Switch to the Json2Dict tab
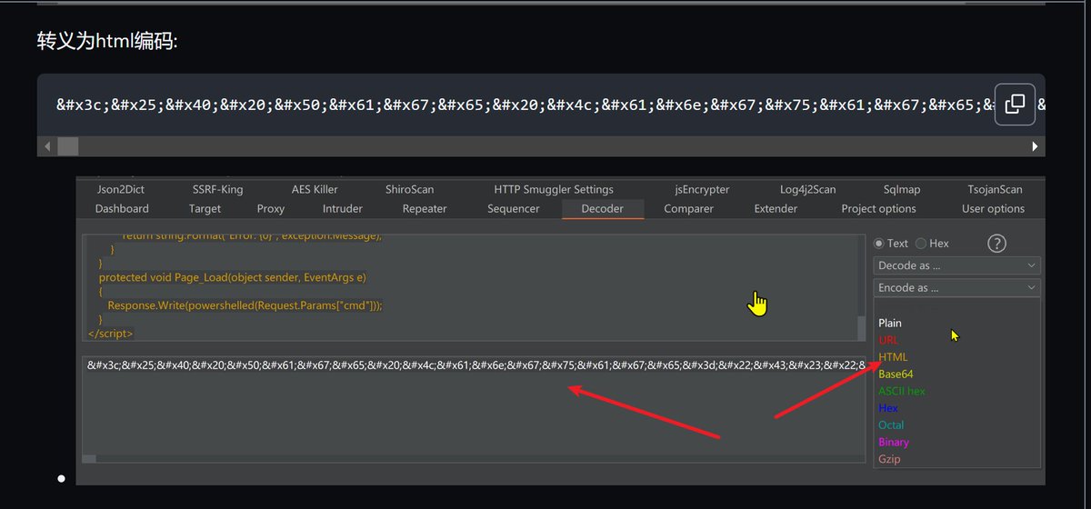Image resolution: width=1091 pixels, height=509 pixels. tap(120, 189)
